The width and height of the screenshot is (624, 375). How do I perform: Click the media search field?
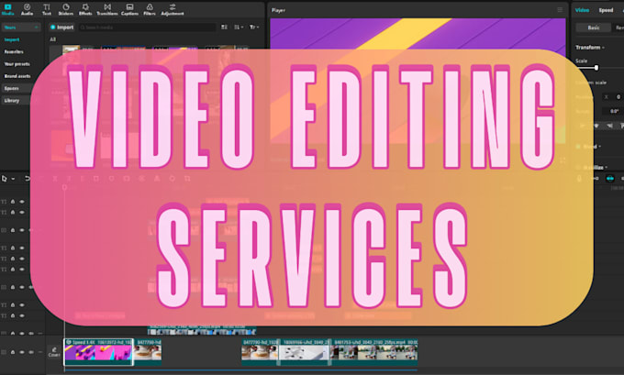tap(147, 27)
